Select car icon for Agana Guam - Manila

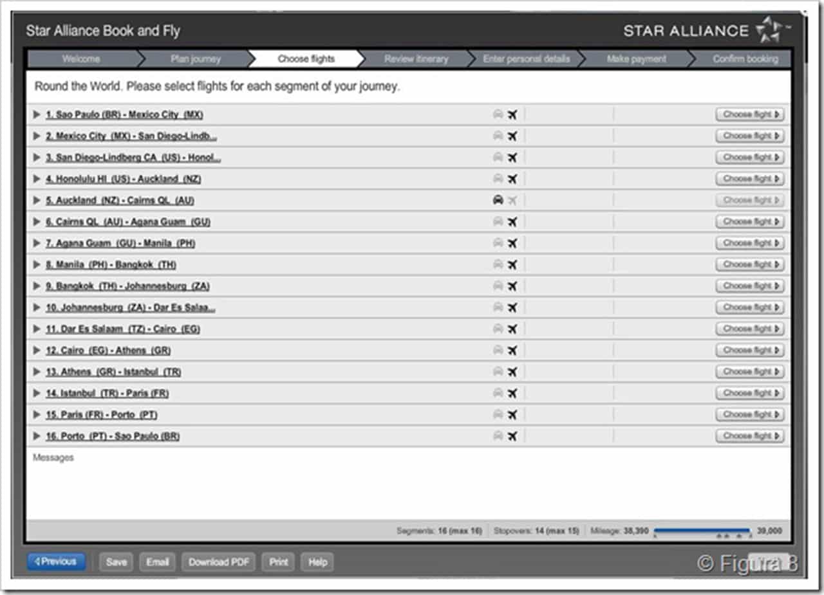[x=498, y=243]
